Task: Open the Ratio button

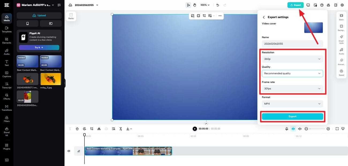Action: click(71, 16)
